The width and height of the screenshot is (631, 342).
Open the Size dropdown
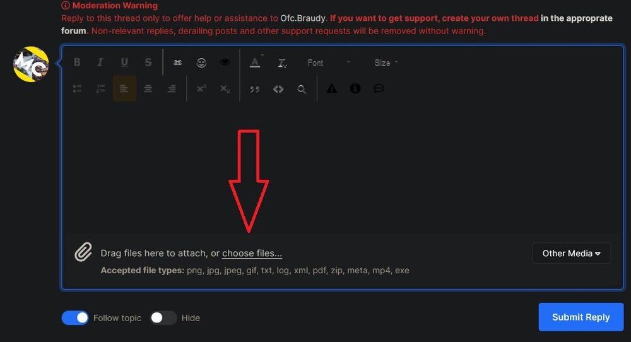click(x=386, y=62)
